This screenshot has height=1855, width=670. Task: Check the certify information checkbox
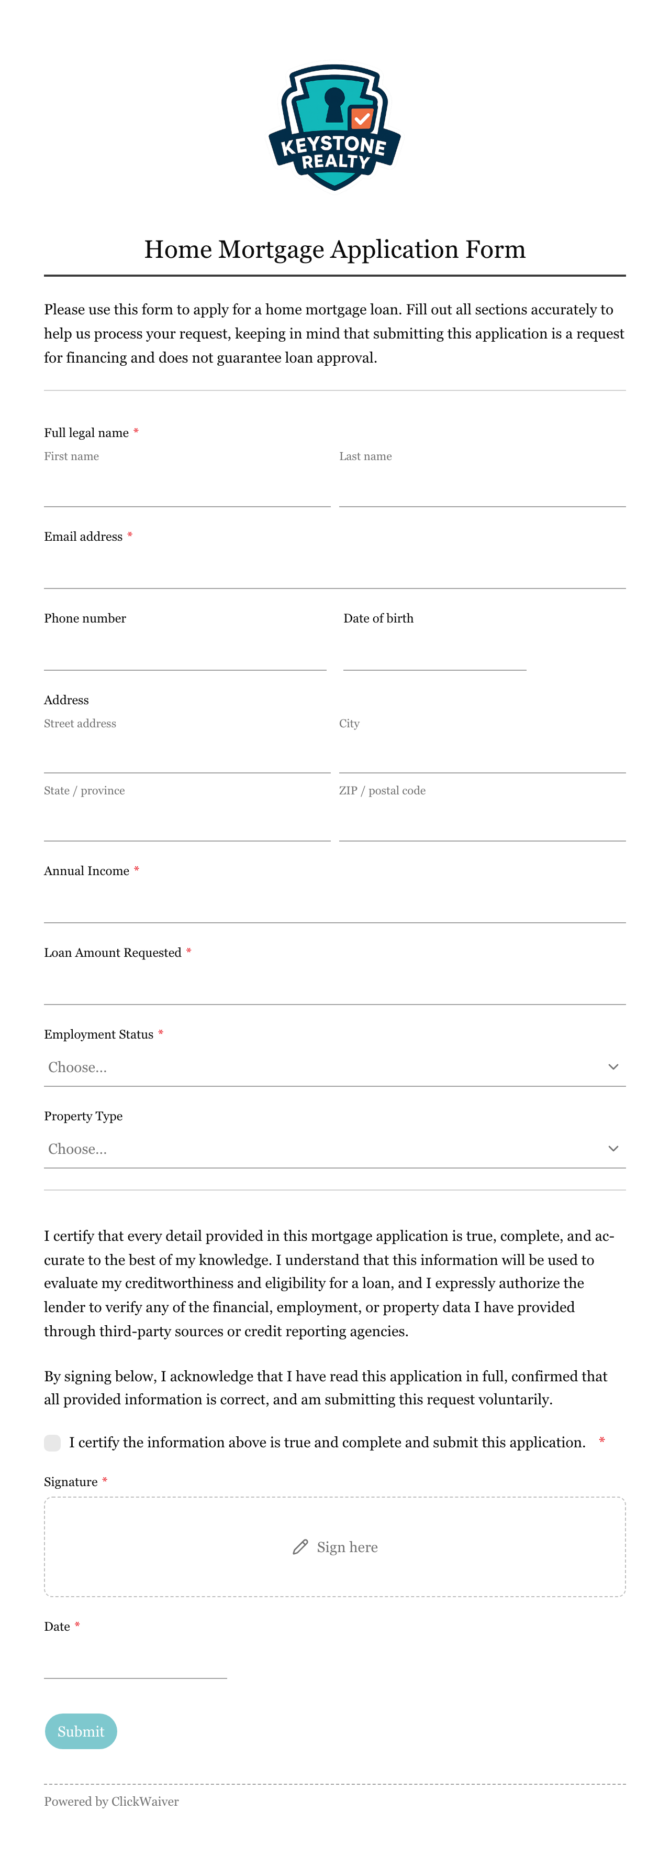(x=52, y=1443)
